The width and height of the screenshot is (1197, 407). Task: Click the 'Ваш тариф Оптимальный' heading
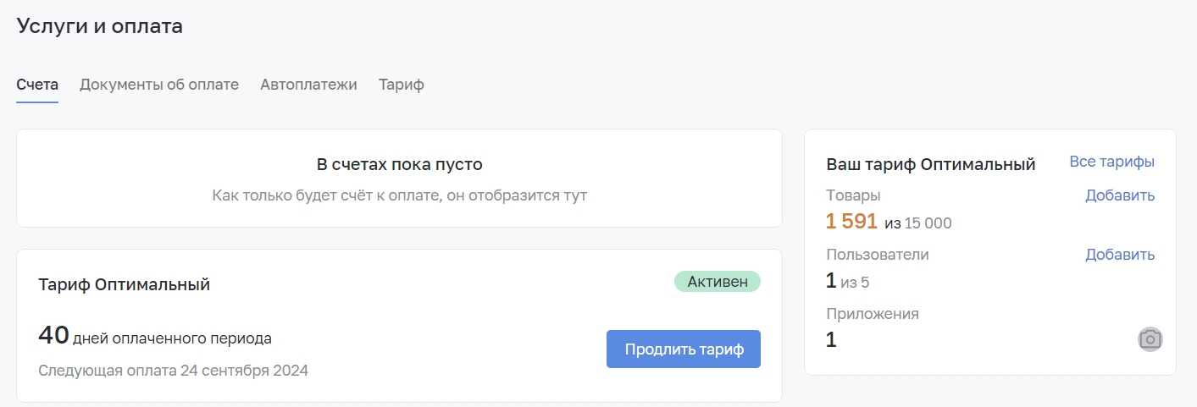pyautogui.click(x=931, y=164)
